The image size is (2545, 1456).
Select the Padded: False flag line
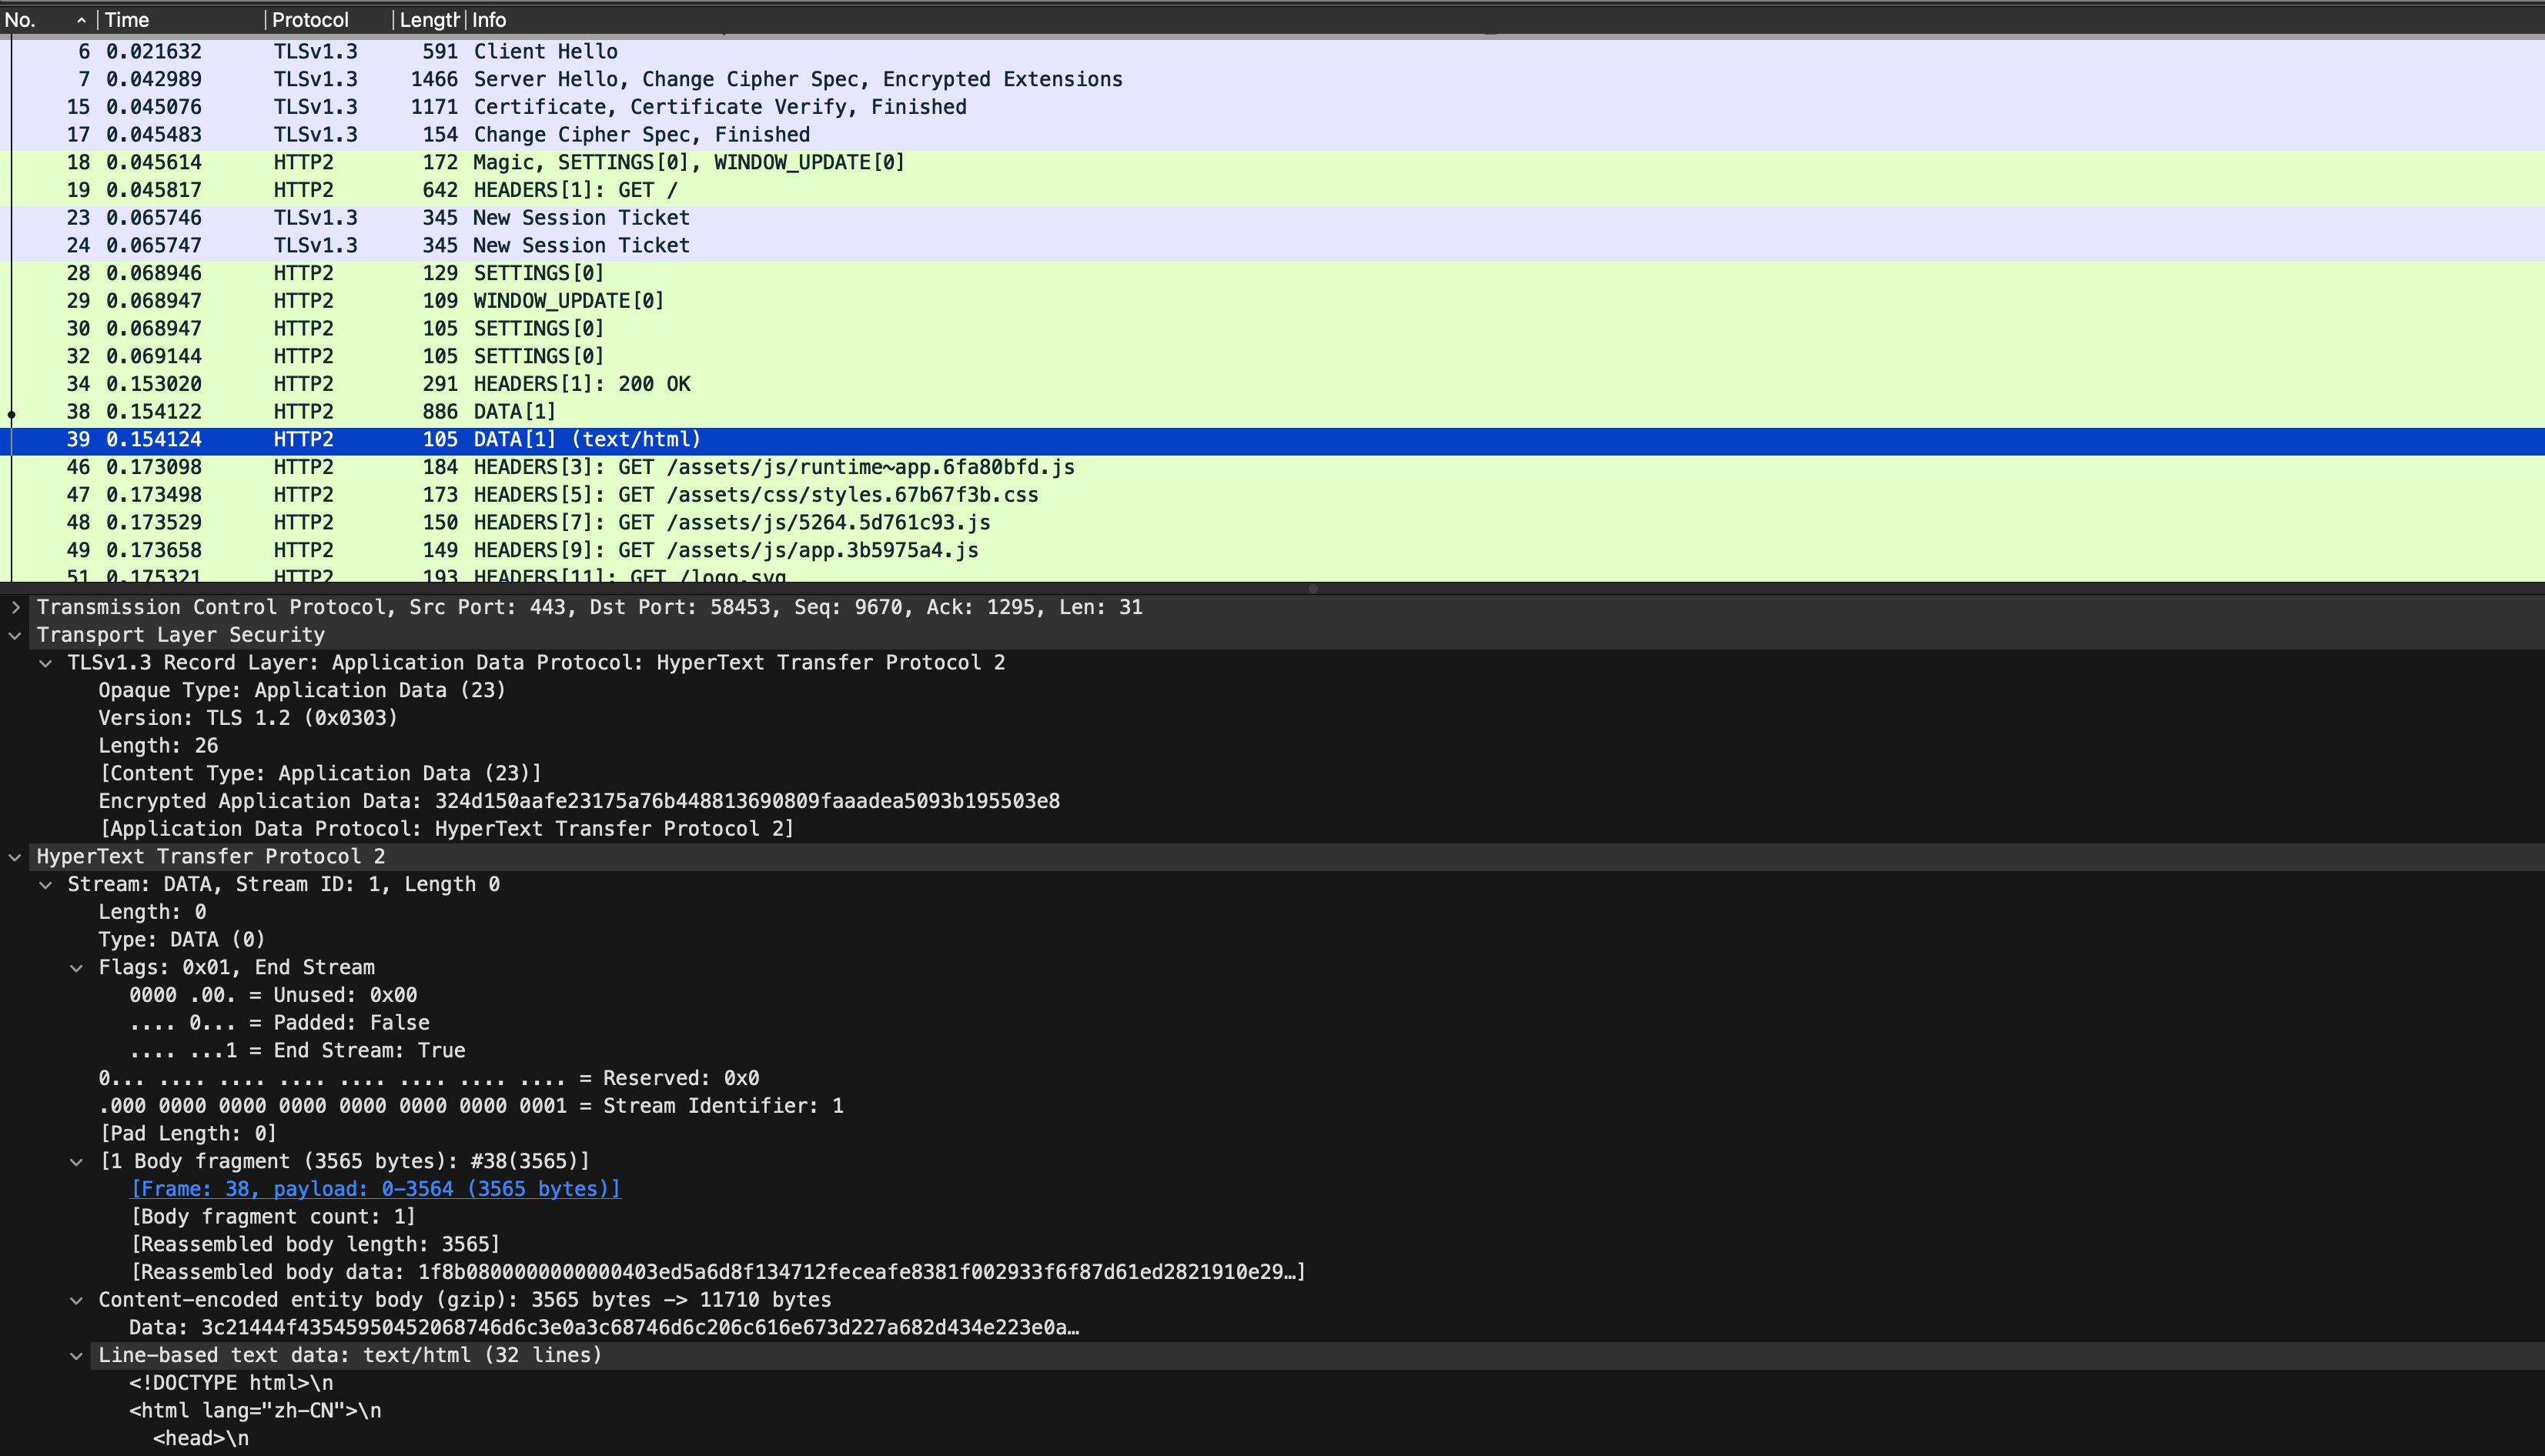(279, 1023)
